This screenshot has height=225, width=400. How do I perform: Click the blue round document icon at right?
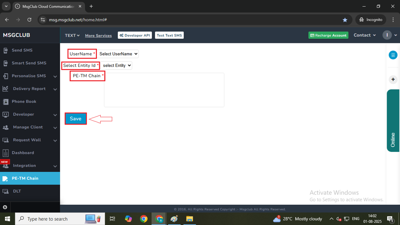click(393, 55)
